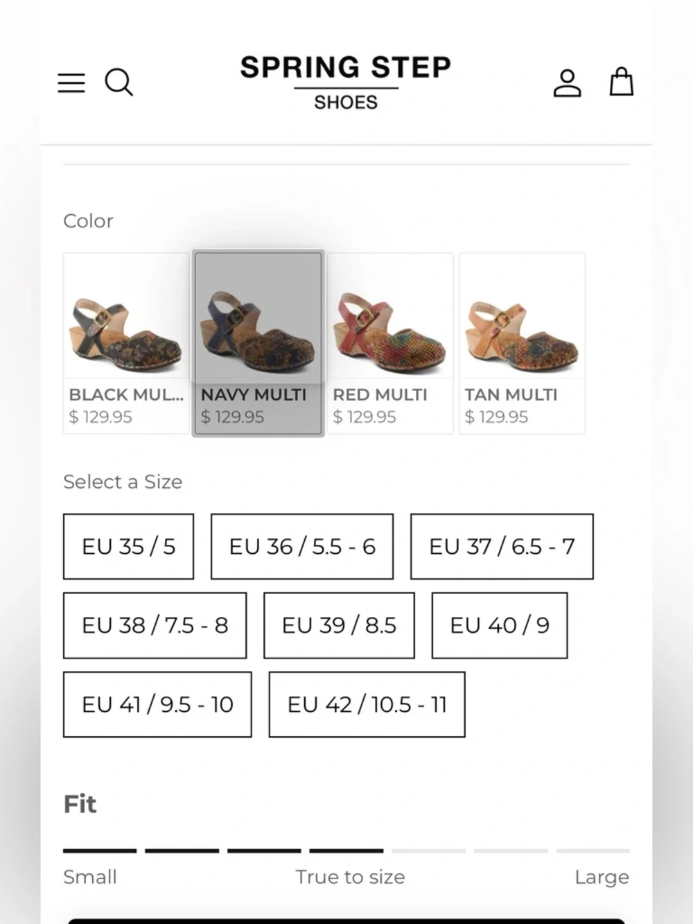
Task: Open the account profile icon
Action: 567,82
